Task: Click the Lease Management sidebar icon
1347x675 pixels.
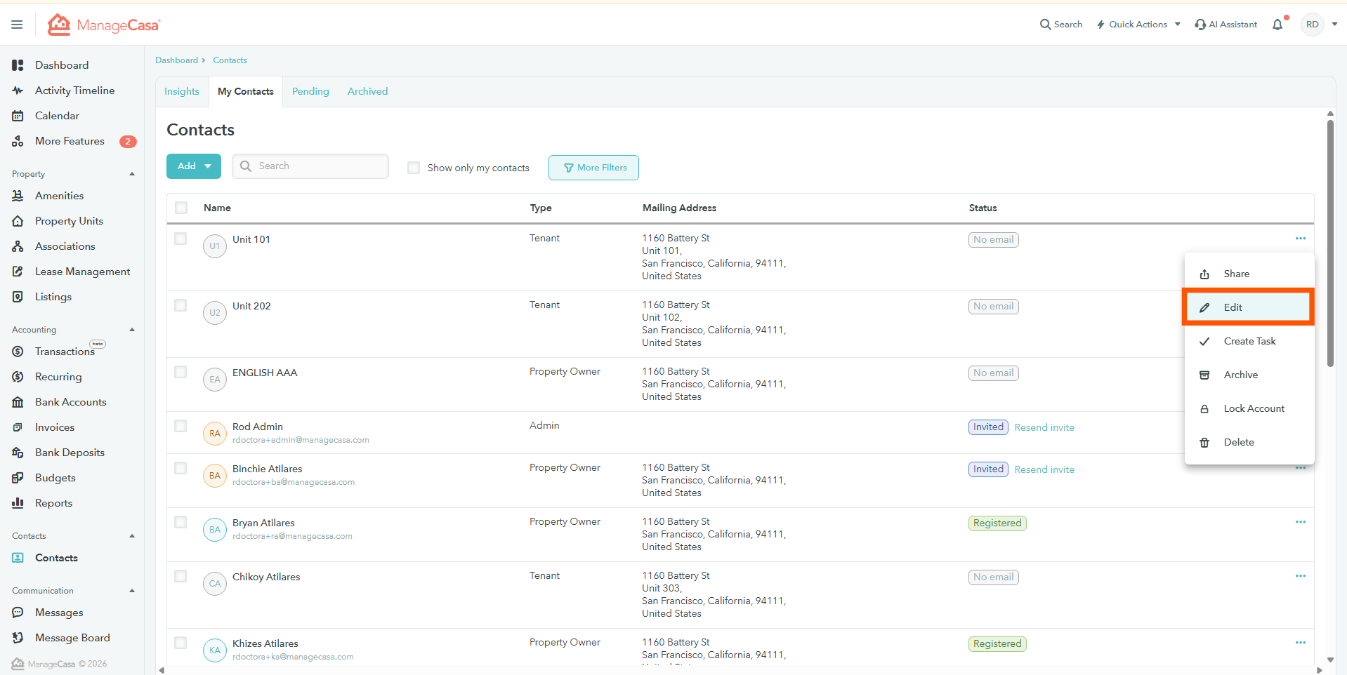Action: [x=18, y=272]
